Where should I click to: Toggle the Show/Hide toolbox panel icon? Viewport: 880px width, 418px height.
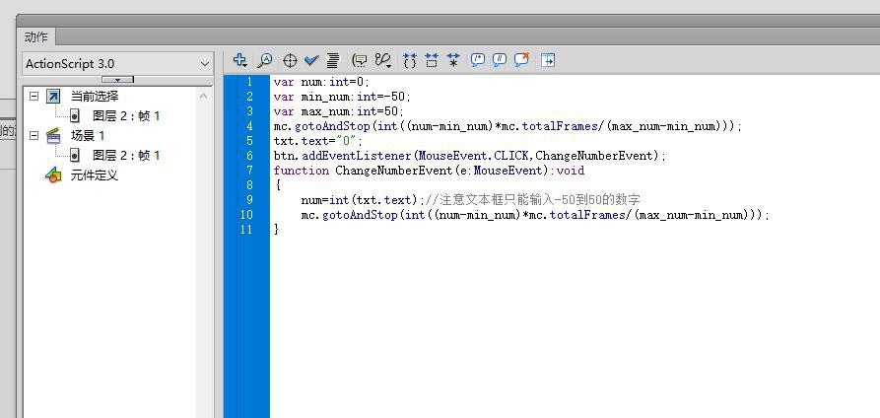(548, 60)
